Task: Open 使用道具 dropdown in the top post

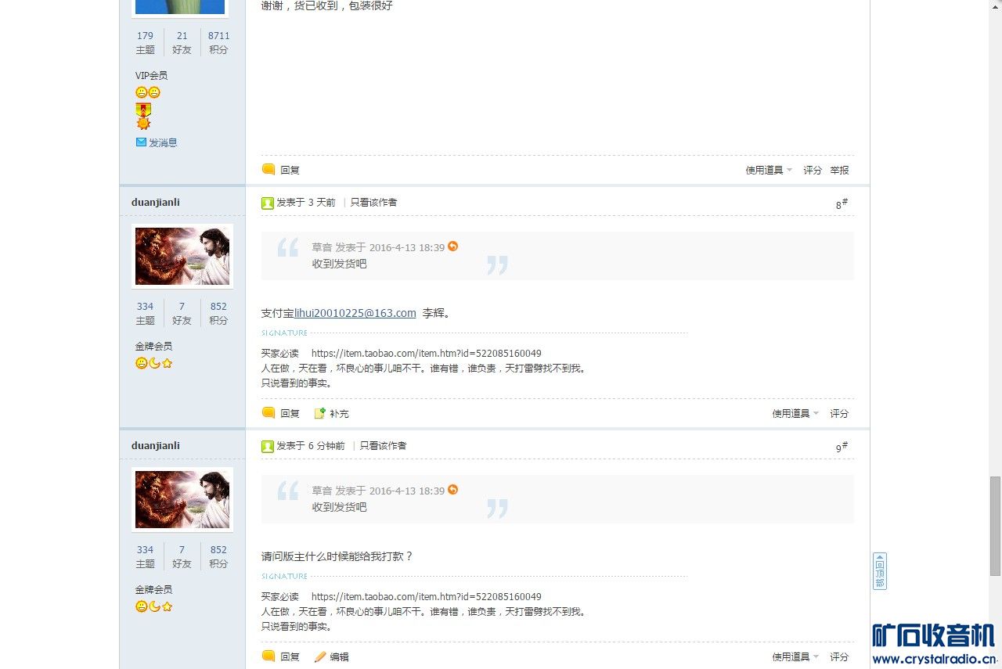Action: click(769, 170)
